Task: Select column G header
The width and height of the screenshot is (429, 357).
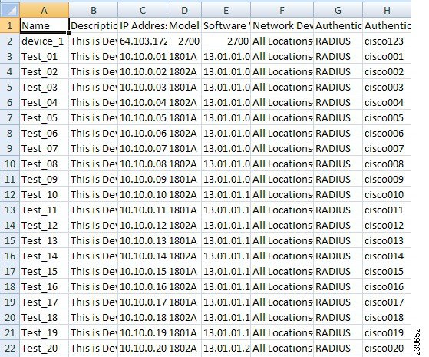Action: [338, 10]
